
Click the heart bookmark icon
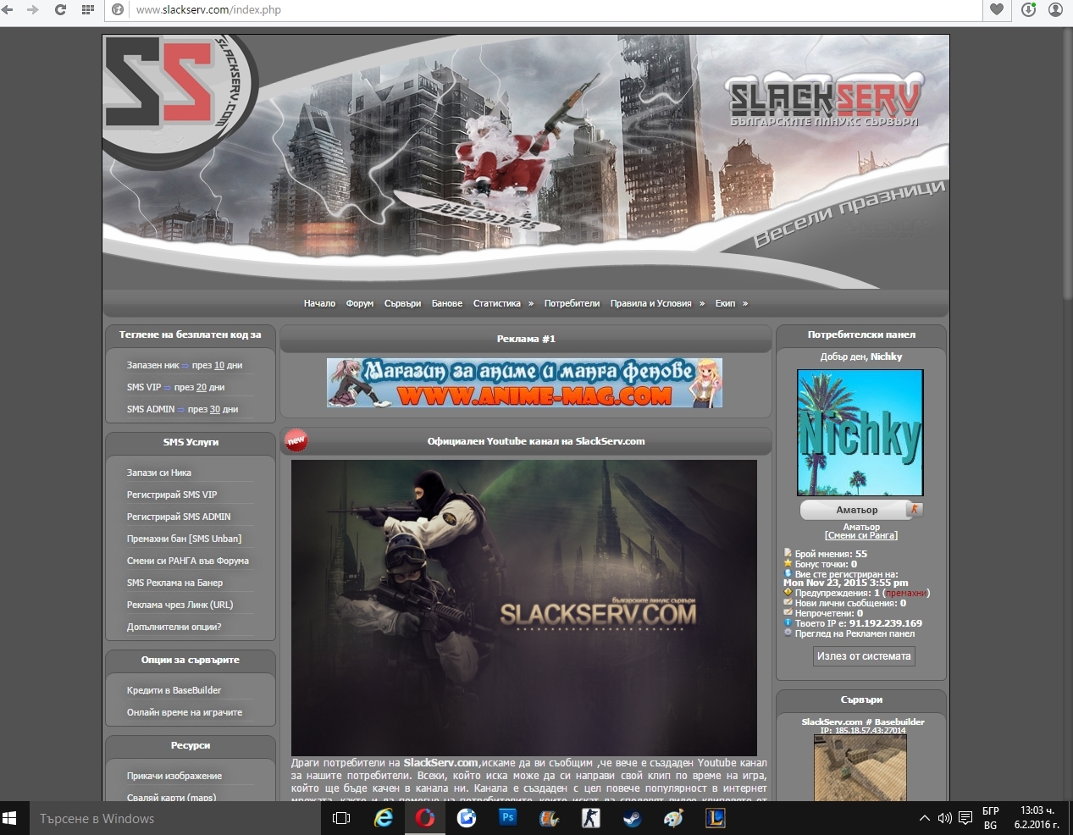997,9
